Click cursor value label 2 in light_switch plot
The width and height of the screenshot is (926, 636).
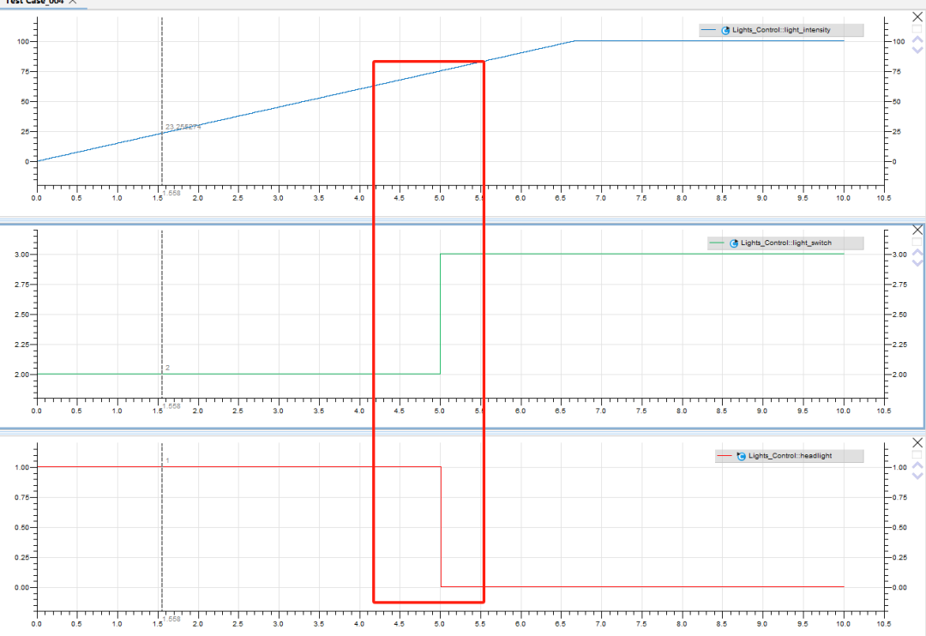(168, 368)
